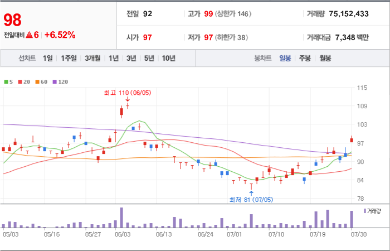Click the 전일대비 label

tap(14, 35)
